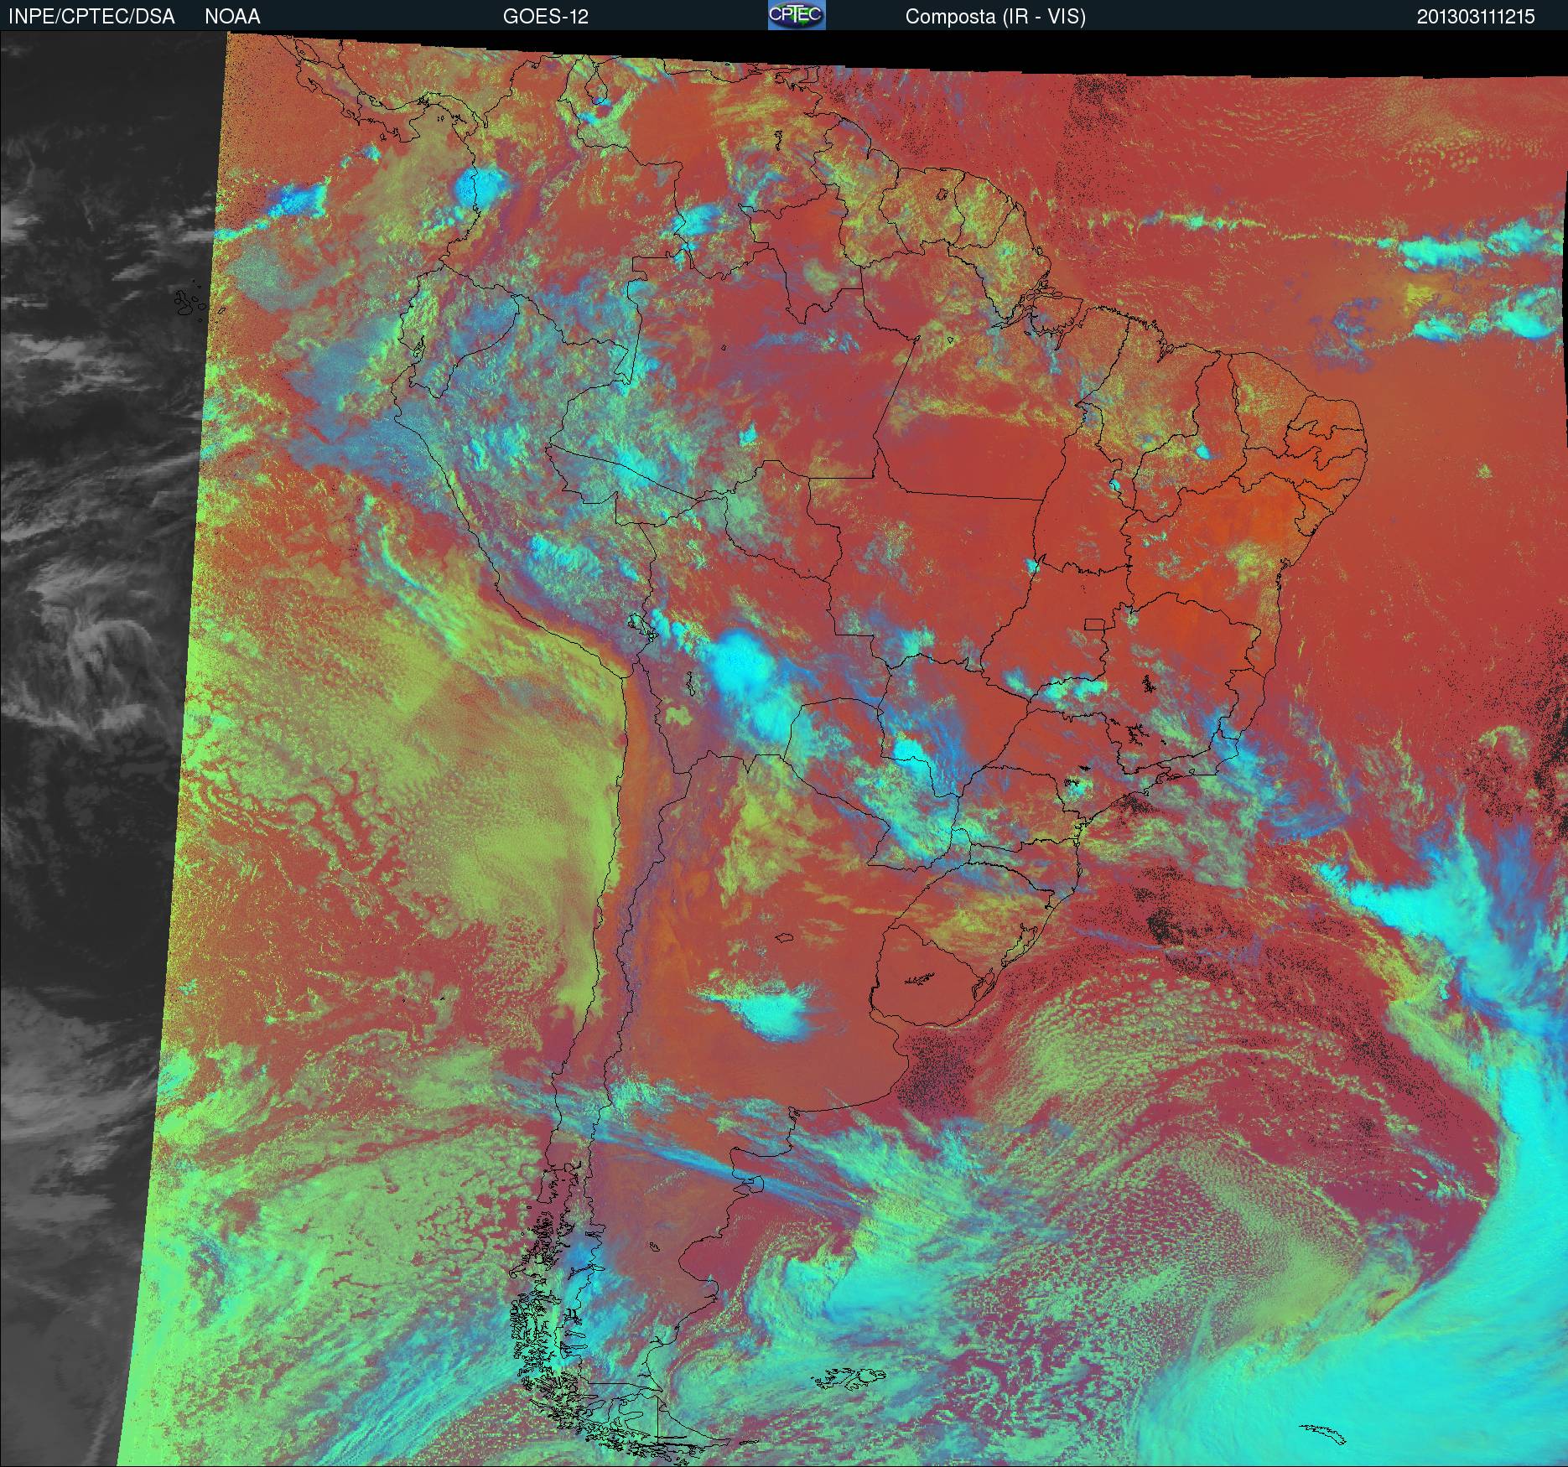Select the INPE/CPTEC/DSA header text
This screenshot has width=1568, height=1467.
click(x=92, y=17)
